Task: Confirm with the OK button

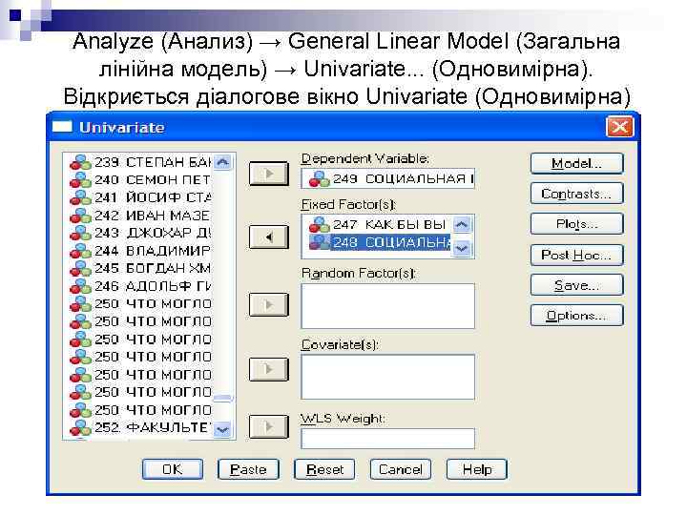Action: coord(173,469)
